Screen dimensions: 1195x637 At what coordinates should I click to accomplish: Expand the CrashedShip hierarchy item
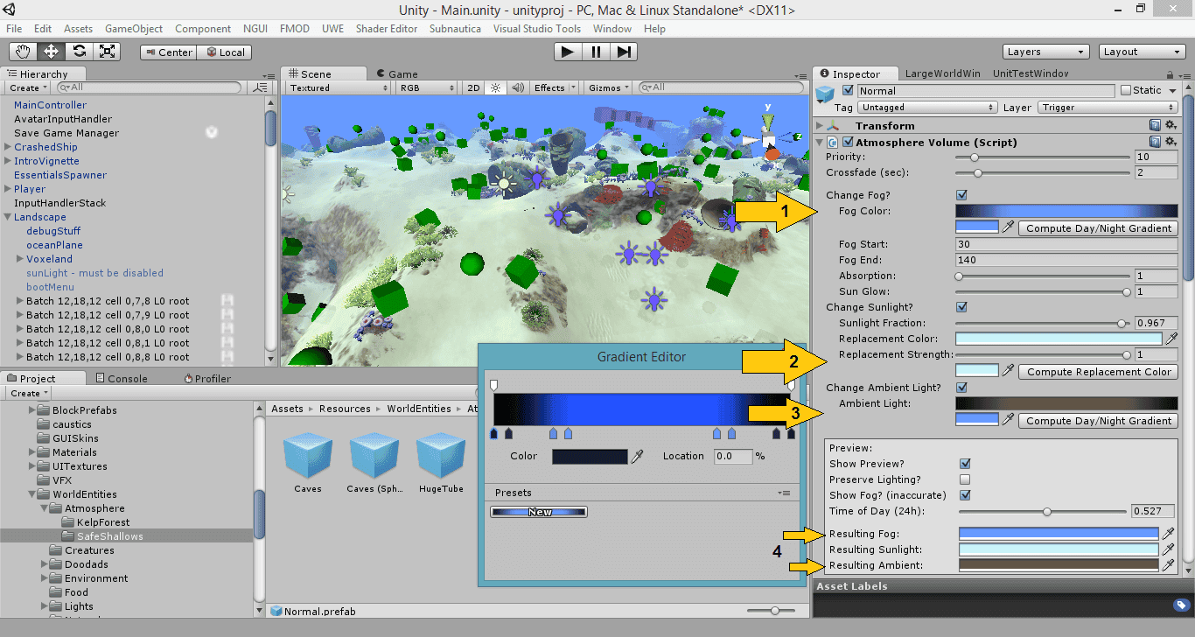(8, 147)
